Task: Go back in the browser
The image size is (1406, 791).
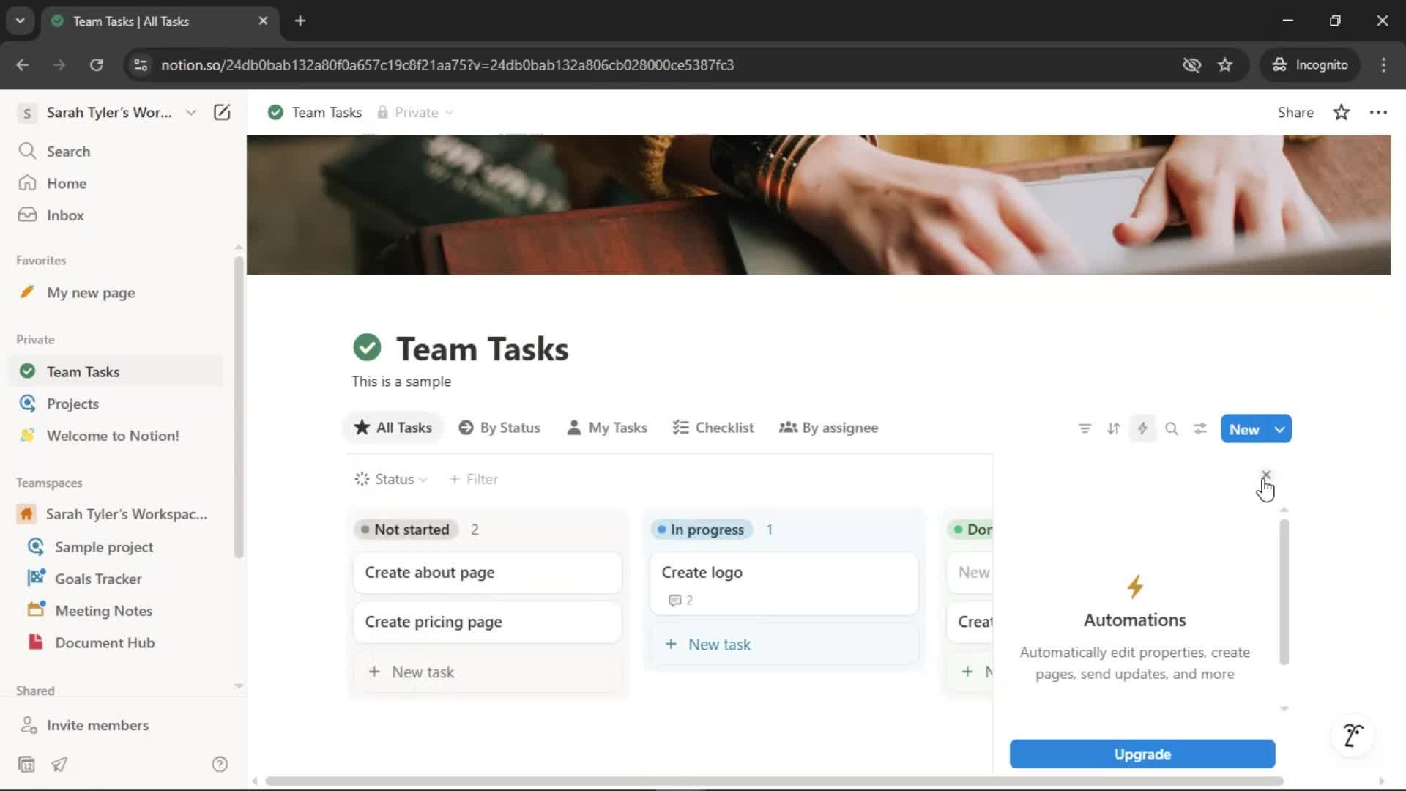Action: 23,64
